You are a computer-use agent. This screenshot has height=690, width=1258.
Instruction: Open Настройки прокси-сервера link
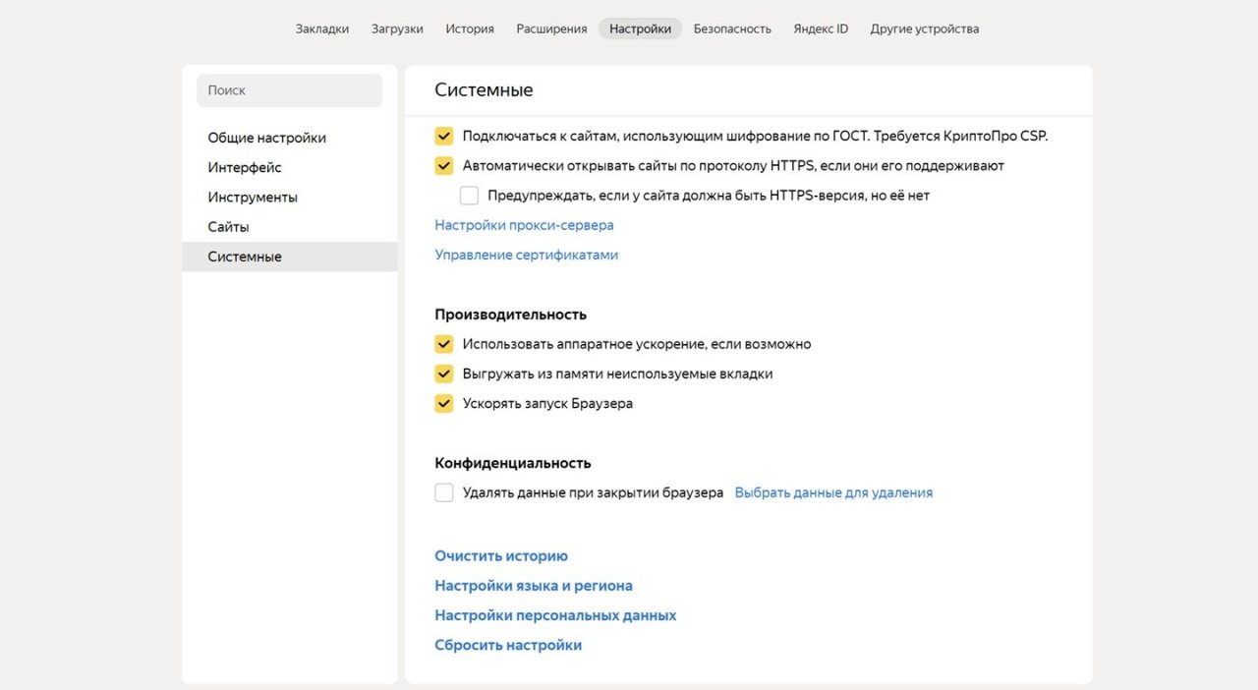[x=524, y=225]
